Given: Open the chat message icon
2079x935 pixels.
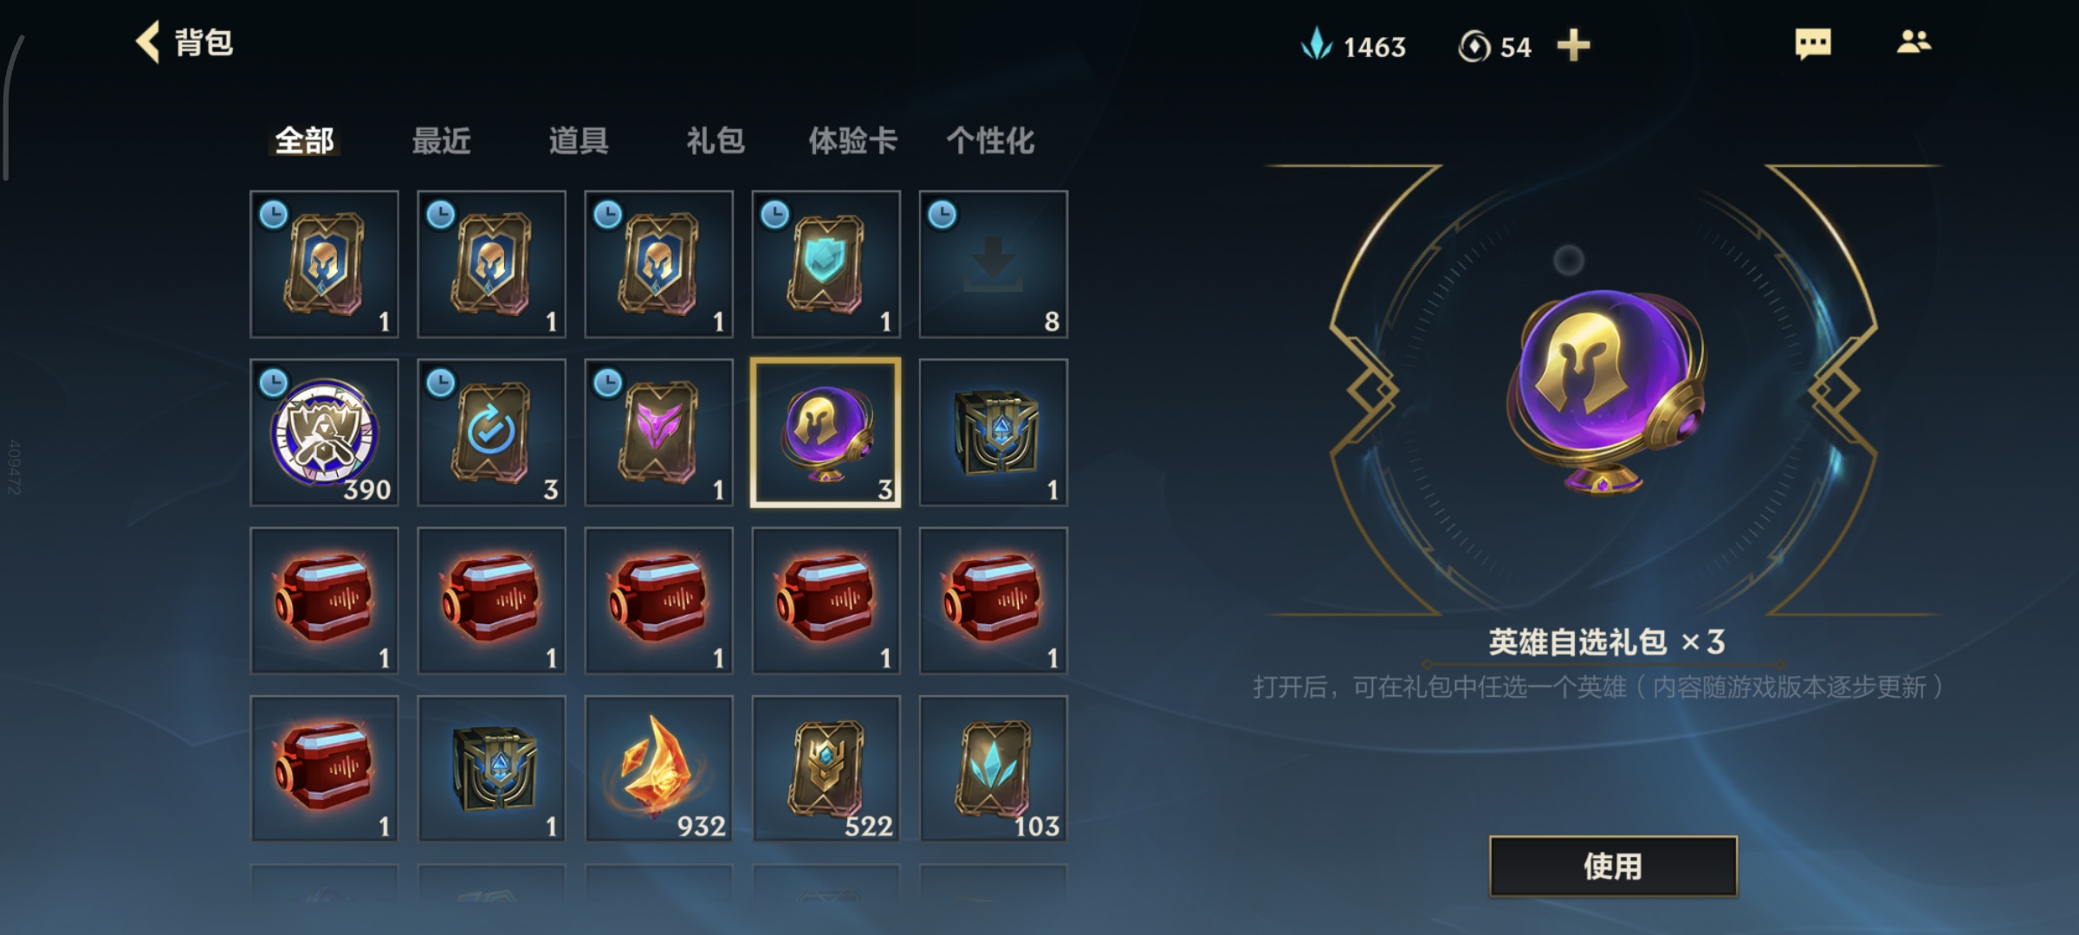Looking at the screenshot, I should pyautogui.click(x=1813, y=43).
